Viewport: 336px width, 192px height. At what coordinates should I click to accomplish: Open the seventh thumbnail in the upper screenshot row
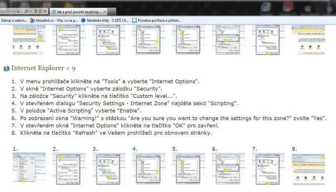coord(268,40)
